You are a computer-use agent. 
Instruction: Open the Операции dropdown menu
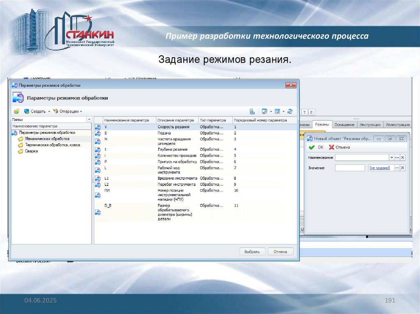coord(68,111)
